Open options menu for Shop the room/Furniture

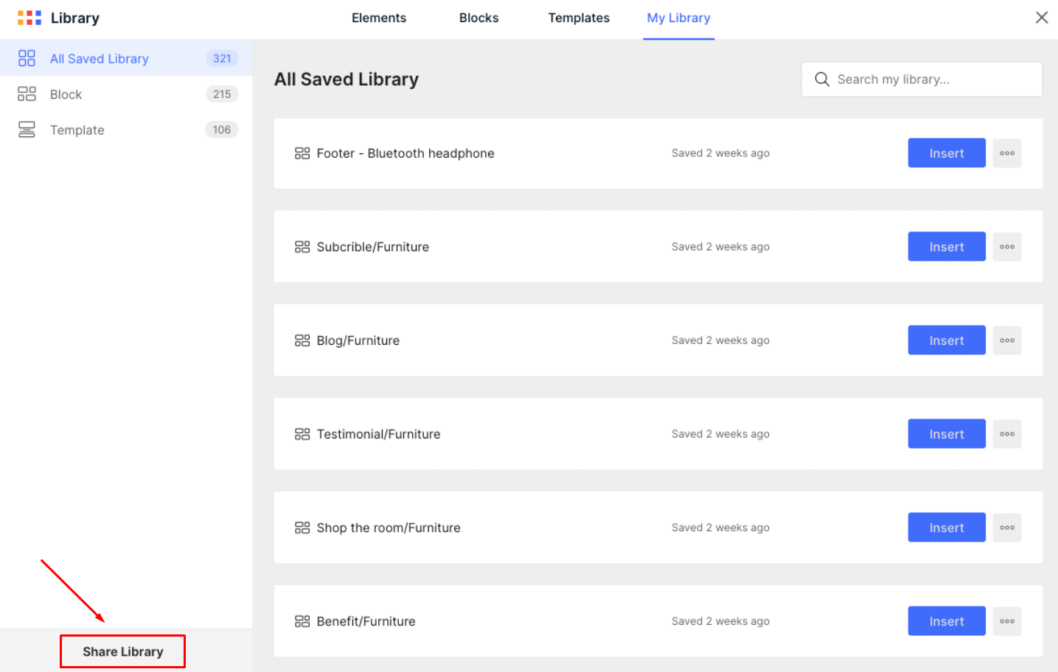tap(1006, 527)
